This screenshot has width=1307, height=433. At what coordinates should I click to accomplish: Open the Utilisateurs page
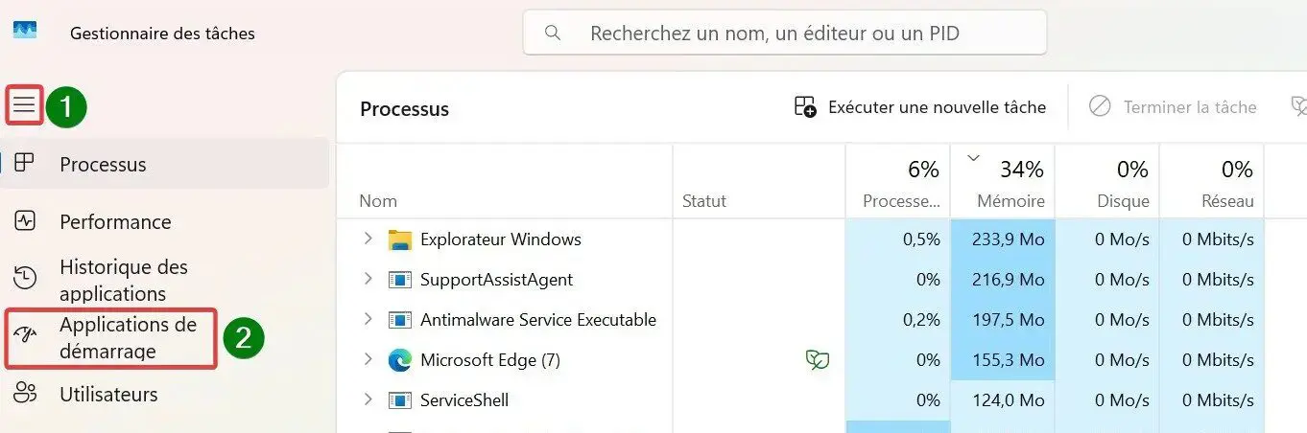click(108, 394)
